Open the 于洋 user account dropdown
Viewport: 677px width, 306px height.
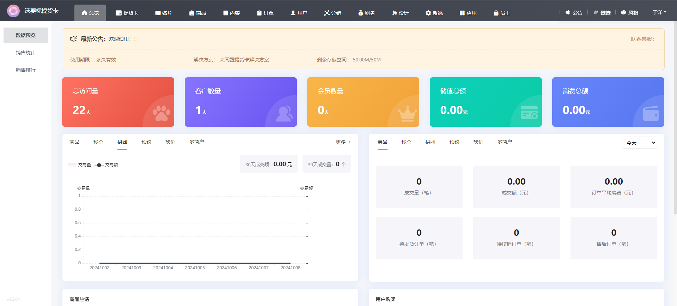[x=659, y=12]
